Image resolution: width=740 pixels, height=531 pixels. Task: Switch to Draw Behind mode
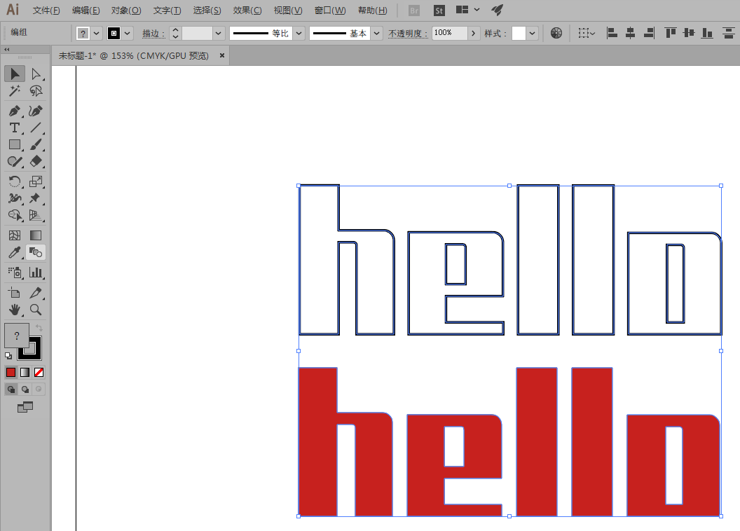(x=25, y=389)
